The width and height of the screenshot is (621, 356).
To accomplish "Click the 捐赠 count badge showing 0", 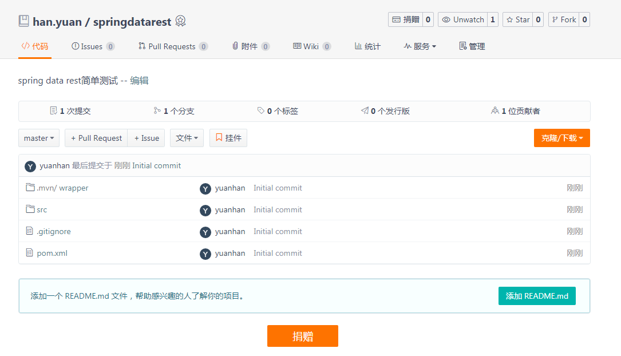I will [428, 19].
